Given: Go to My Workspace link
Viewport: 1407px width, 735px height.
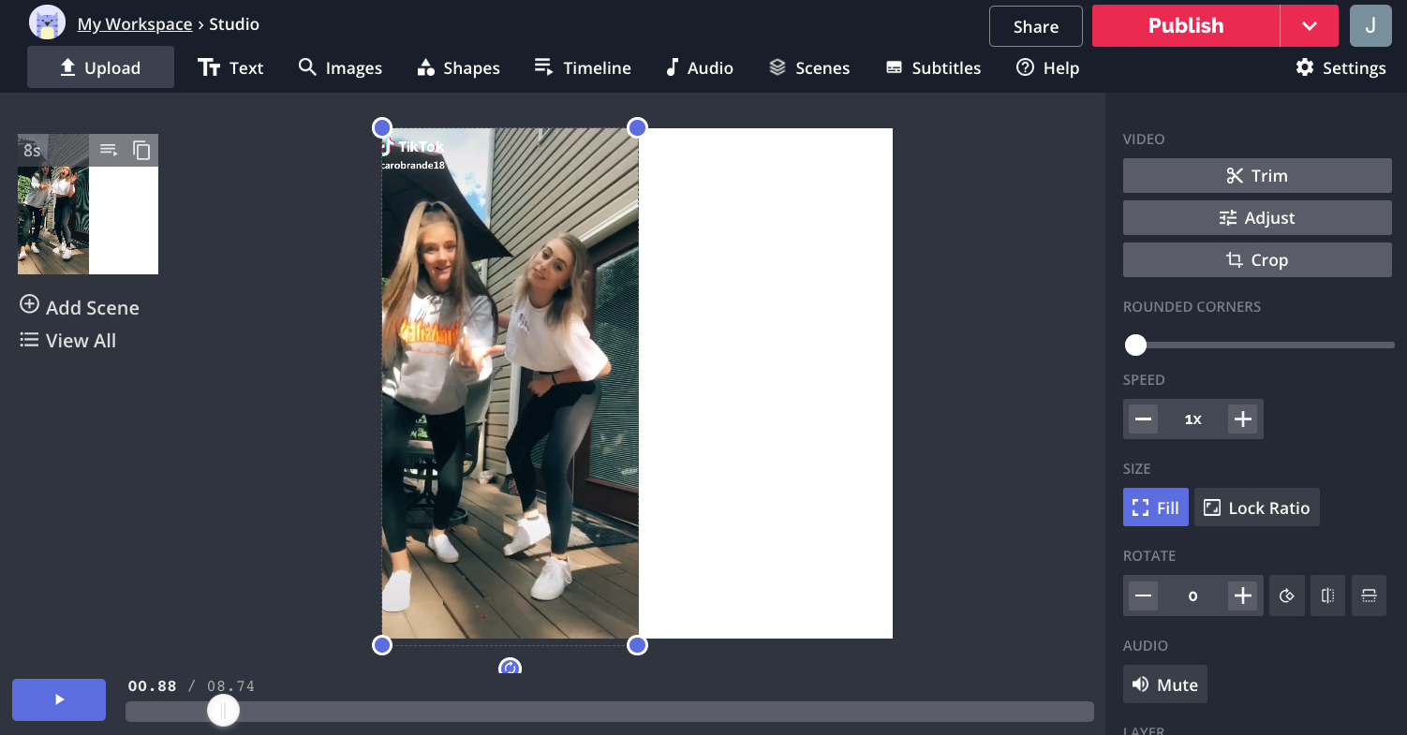Looking at the screenshot, I should (134, 24).
